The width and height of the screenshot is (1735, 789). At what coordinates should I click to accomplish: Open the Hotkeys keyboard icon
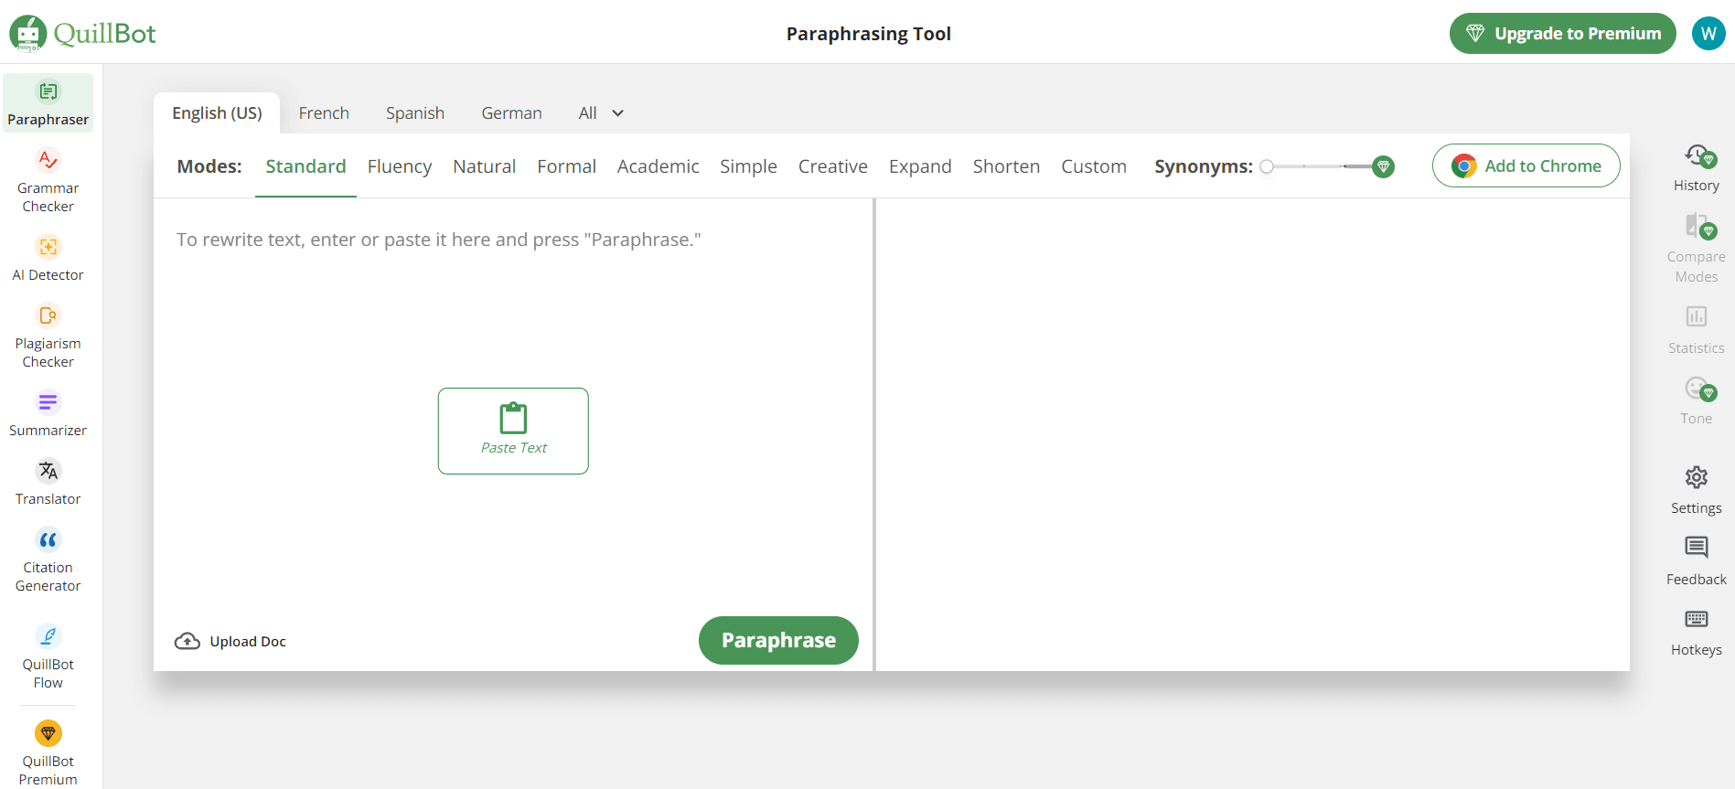[x=1696, y=620]
